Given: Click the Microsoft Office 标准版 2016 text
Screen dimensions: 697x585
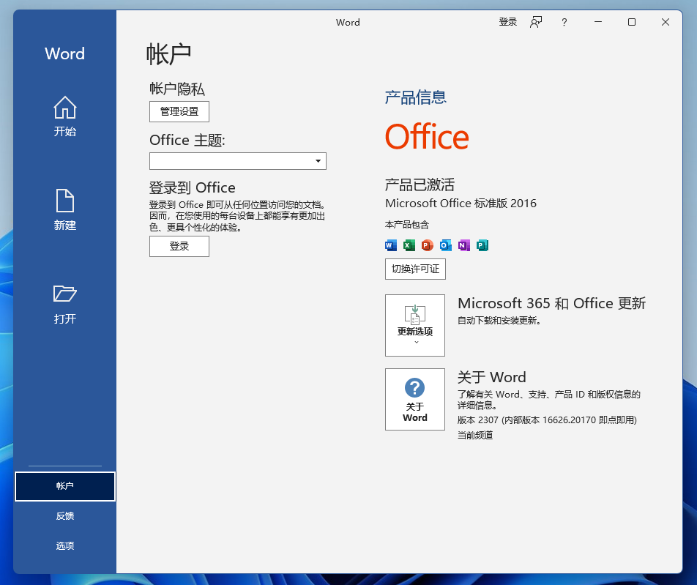Looking at the screenshot, I should (461, 204).
